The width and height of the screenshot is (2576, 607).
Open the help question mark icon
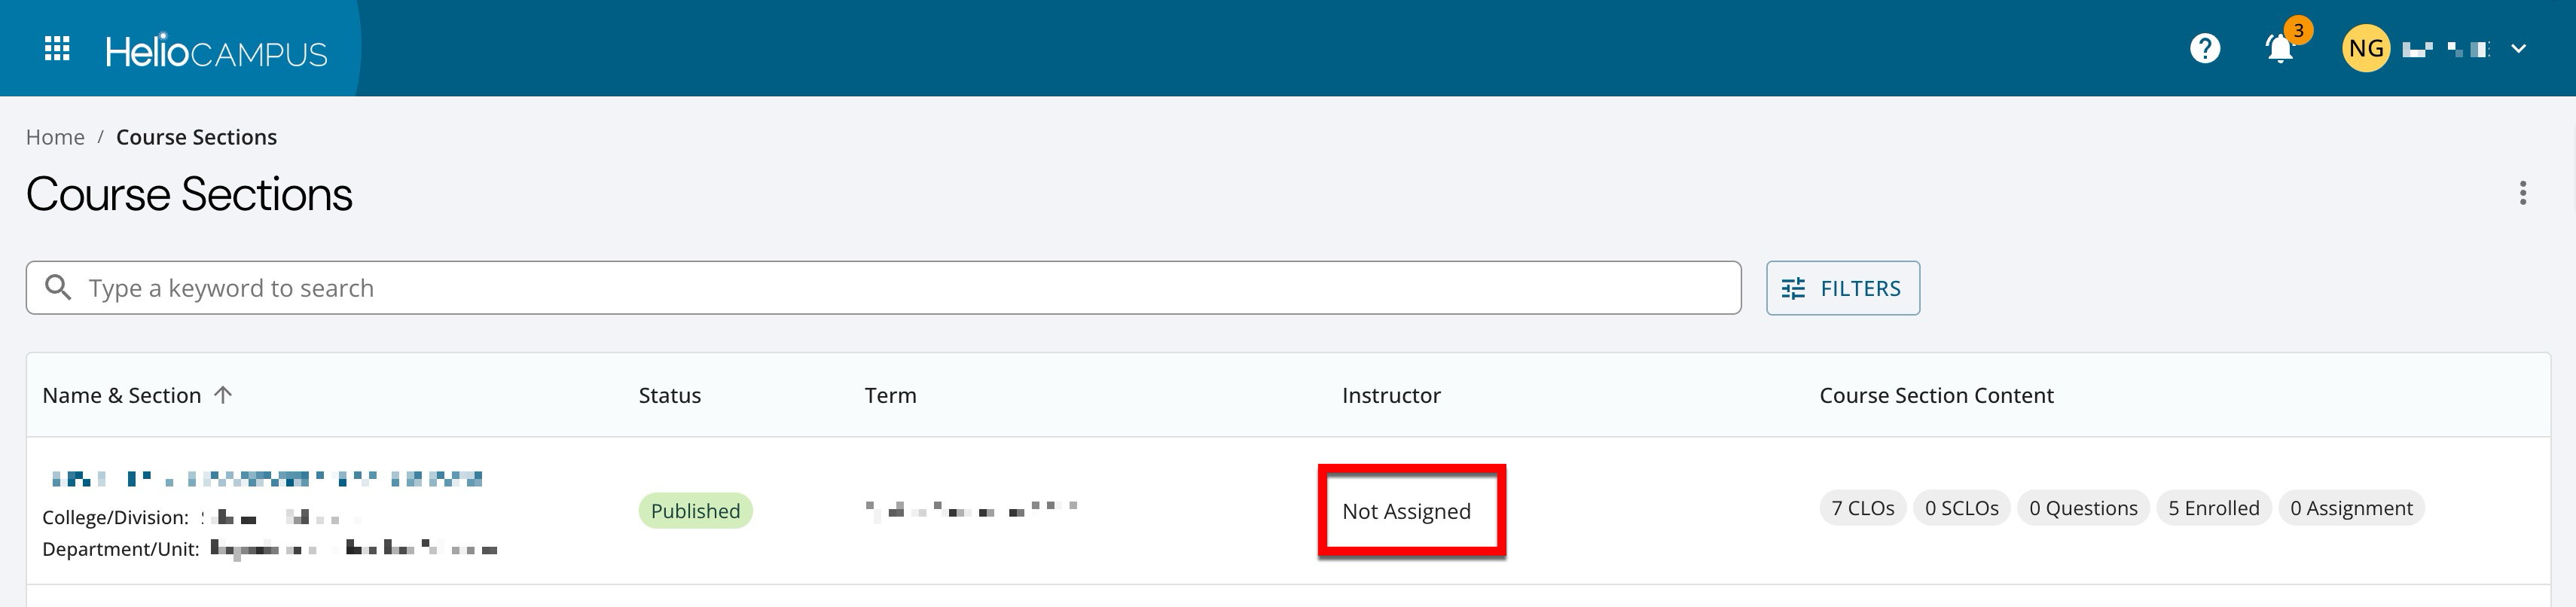[x=2204, y=49]
